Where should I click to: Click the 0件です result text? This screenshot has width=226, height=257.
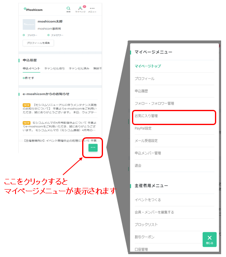click(x=28, y=78)
